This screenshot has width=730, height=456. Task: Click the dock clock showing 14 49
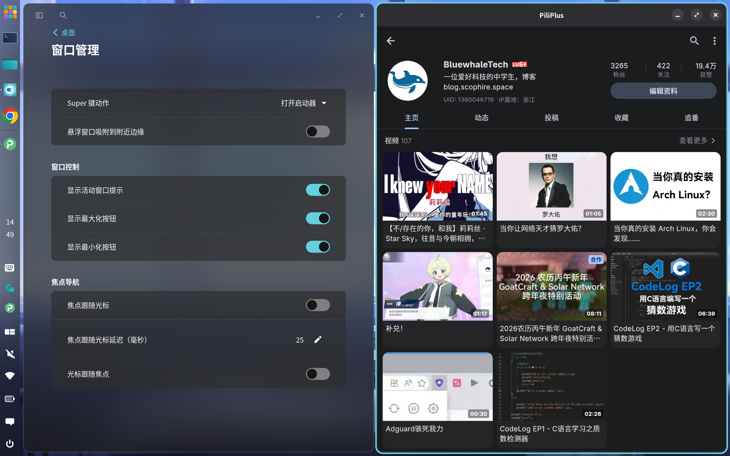tap(10, 228)
